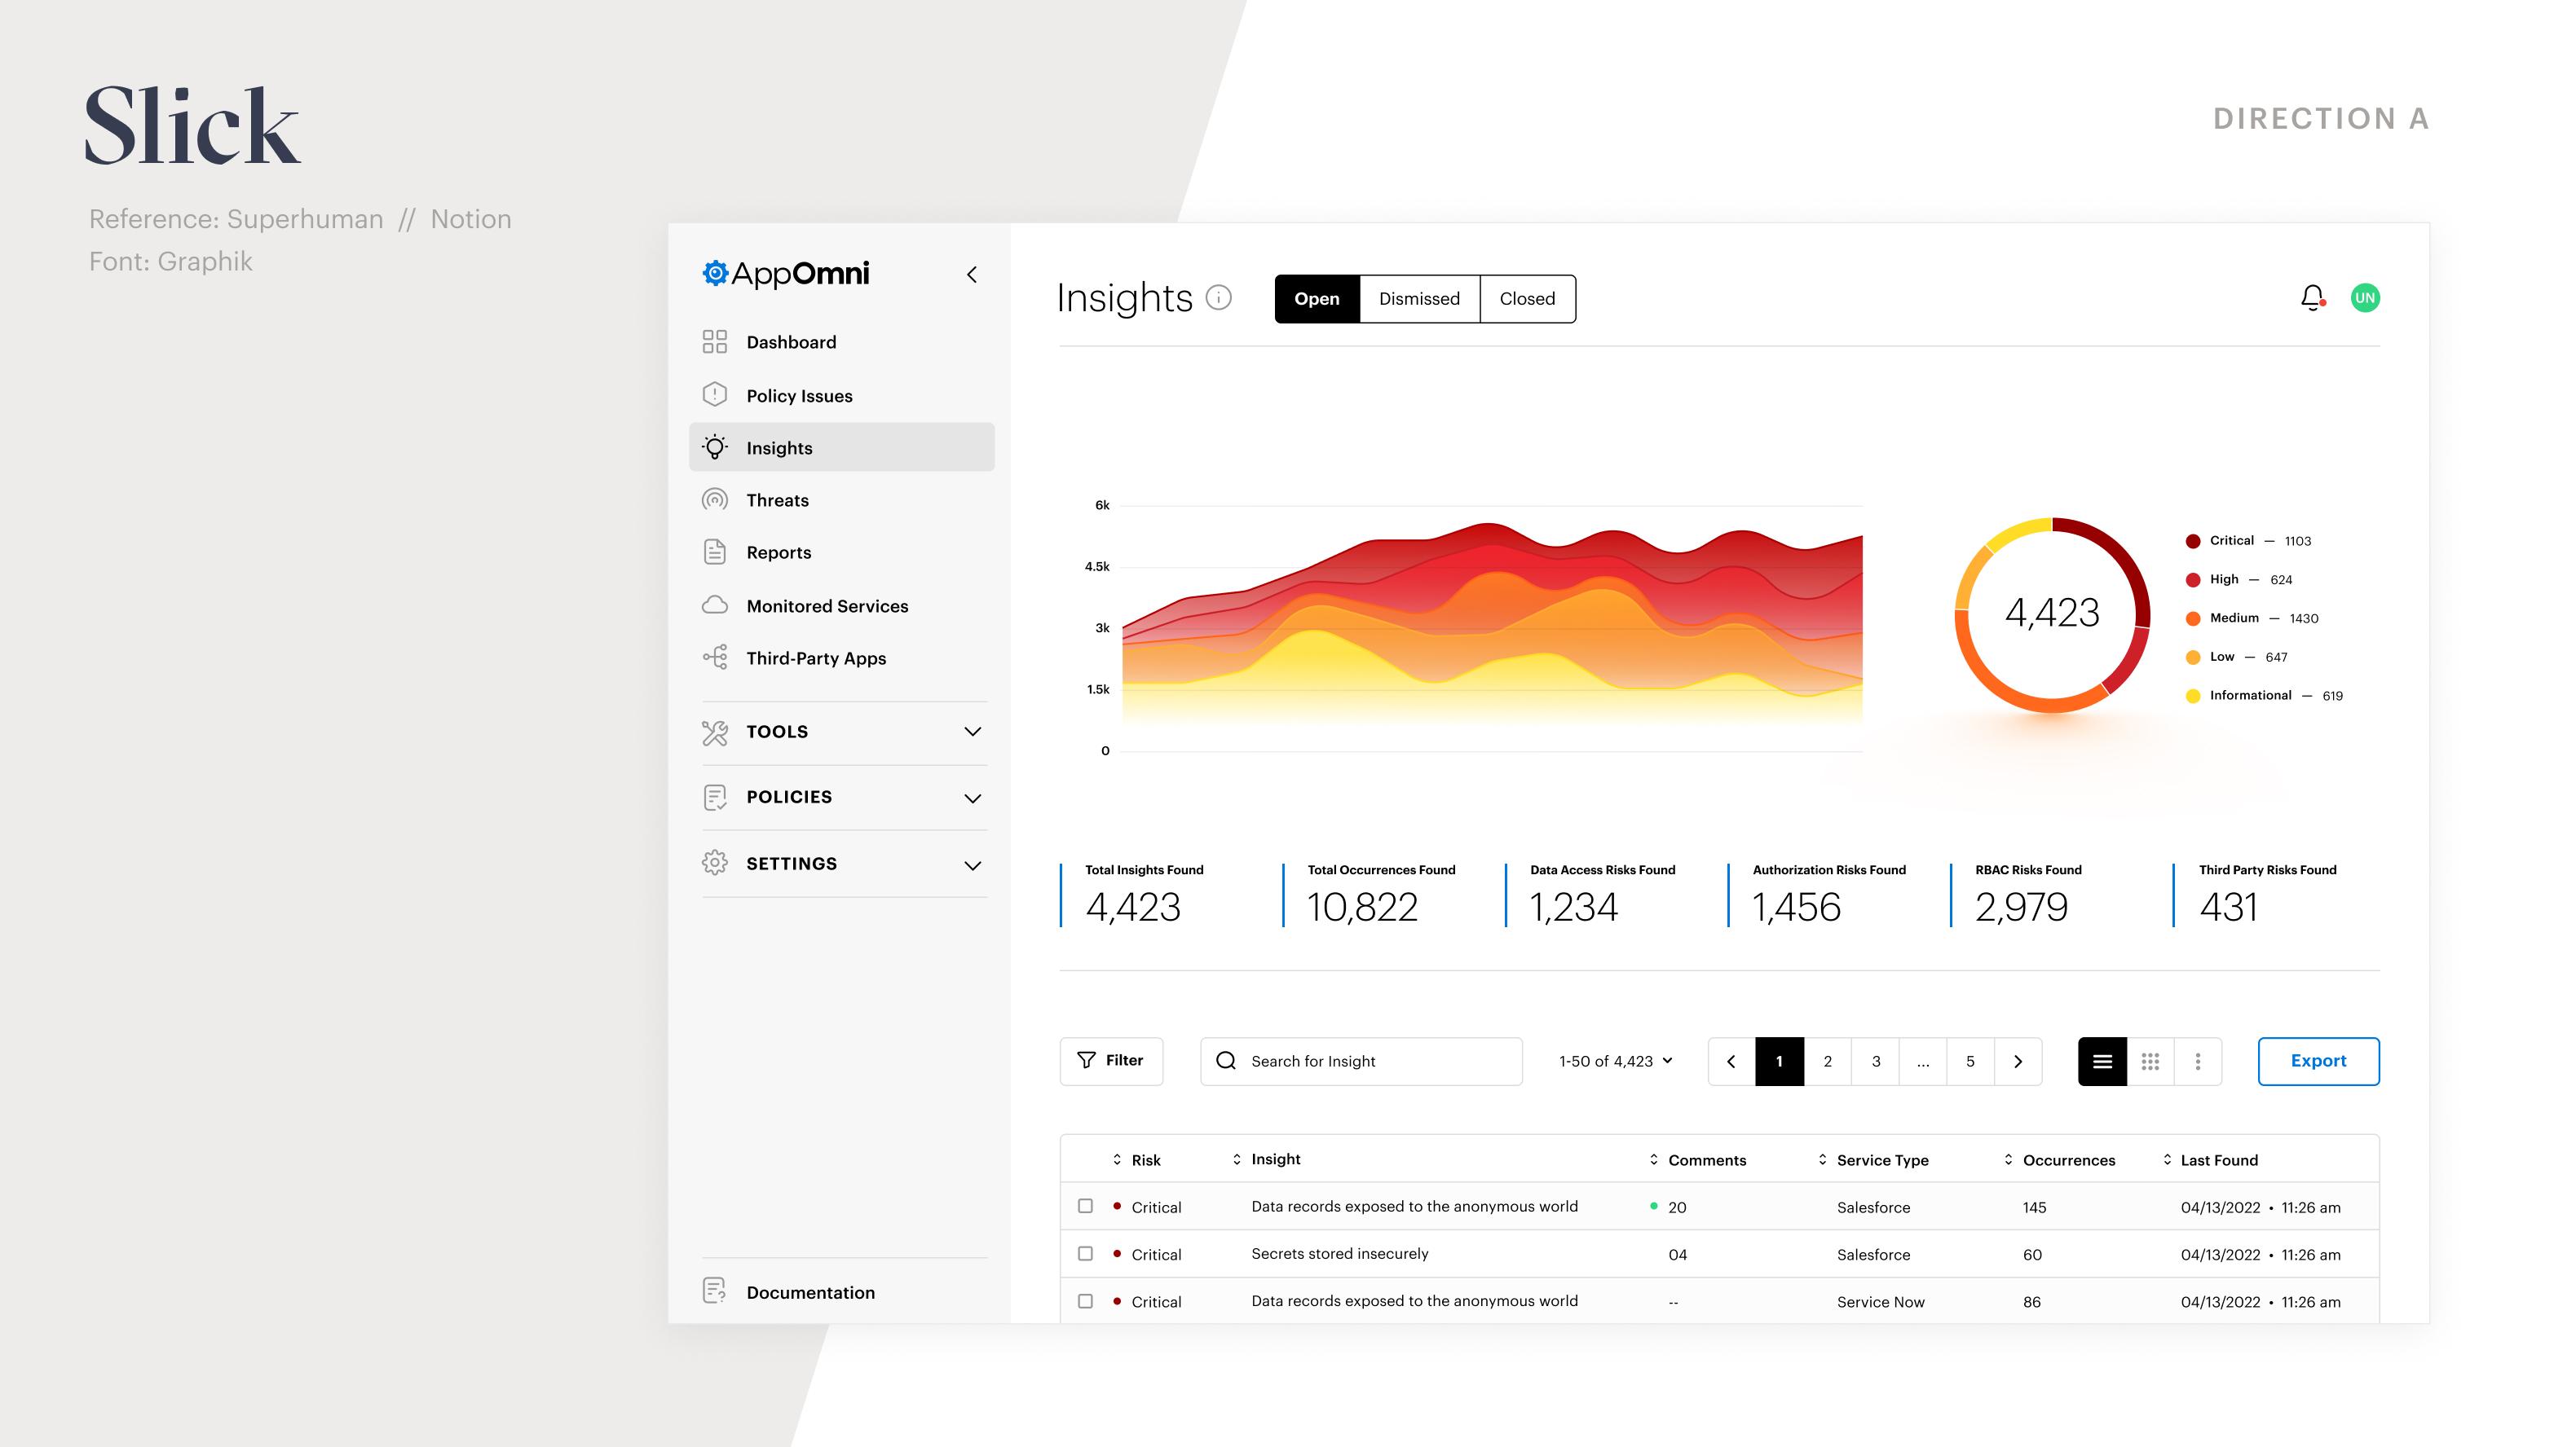The height and width of the screenshot is (1447, 2576).
Task: Select the list view layout icon
Action: click(x=2102, y=1062)
